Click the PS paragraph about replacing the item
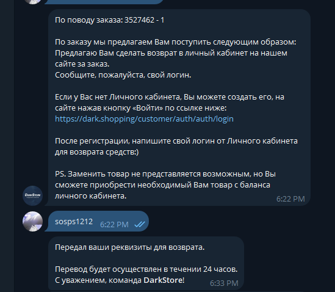 pyautogui.click(x=165, y=185)
